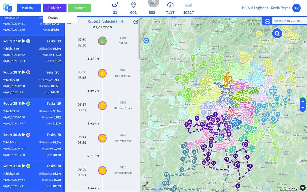307x192 pixels.
Task: Click Route 27 light blue color swatch
Action: [28, 41]
